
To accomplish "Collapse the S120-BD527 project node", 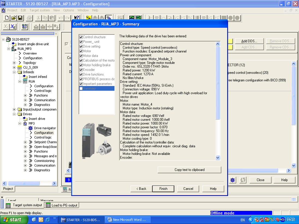I will click(x=3, y=39).
